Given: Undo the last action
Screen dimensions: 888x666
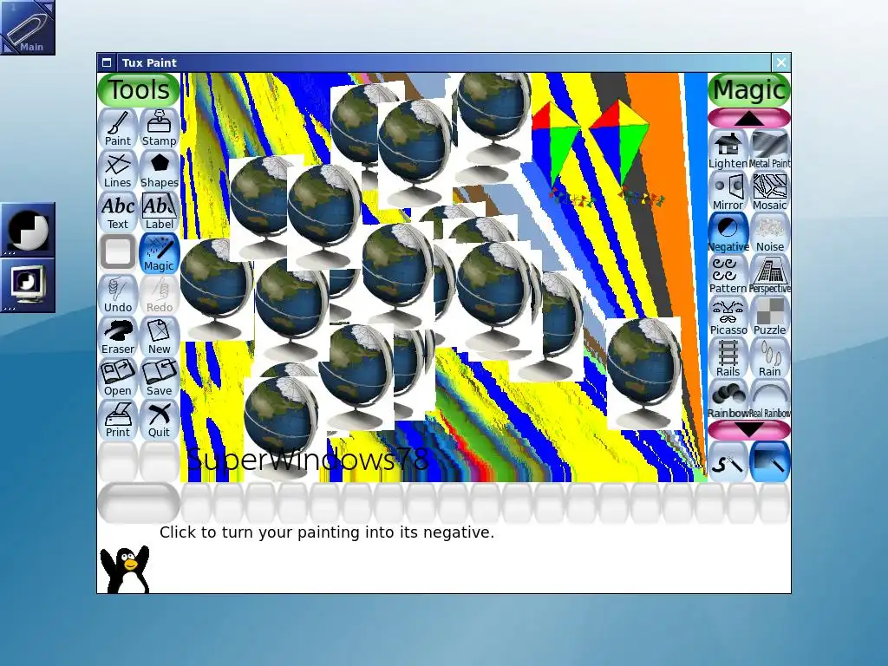Looking at the screenshot, I should click(118, 295).
